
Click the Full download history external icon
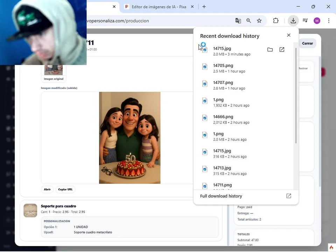[289, 196]
